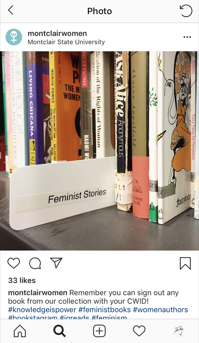This screenshot has width=199, height=343.
Task: Go back using the top-left arrow
Action: (x=11, y=11)
